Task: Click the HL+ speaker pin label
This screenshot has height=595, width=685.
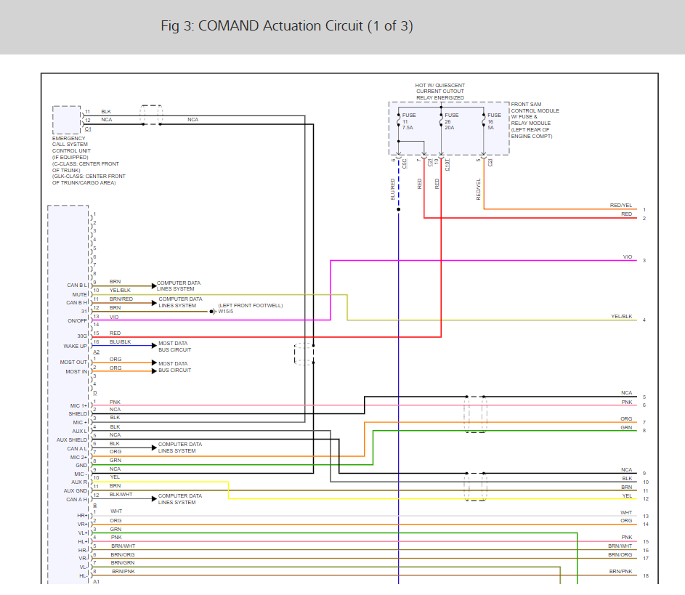Action: click(83, 542)
